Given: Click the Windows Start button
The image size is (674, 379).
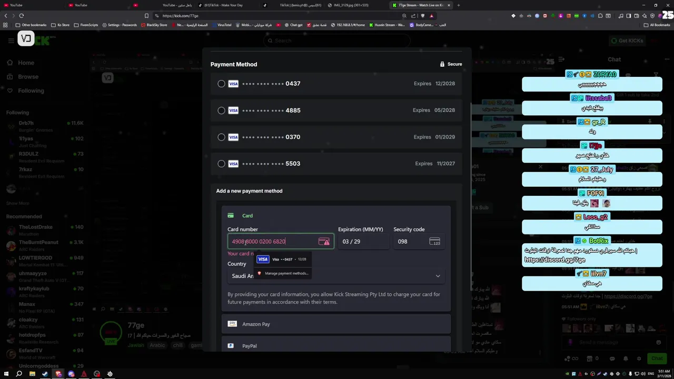Looking at the screenshot, I should (x=6, y=374).
